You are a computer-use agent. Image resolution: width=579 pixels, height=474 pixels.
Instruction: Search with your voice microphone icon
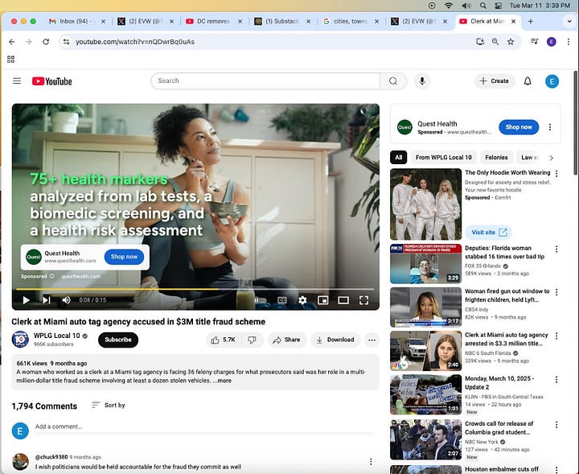[422, 81]
